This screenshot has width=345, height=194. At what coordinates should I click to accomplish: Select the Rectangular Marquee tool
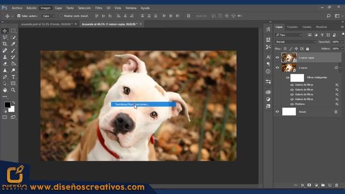13,31
